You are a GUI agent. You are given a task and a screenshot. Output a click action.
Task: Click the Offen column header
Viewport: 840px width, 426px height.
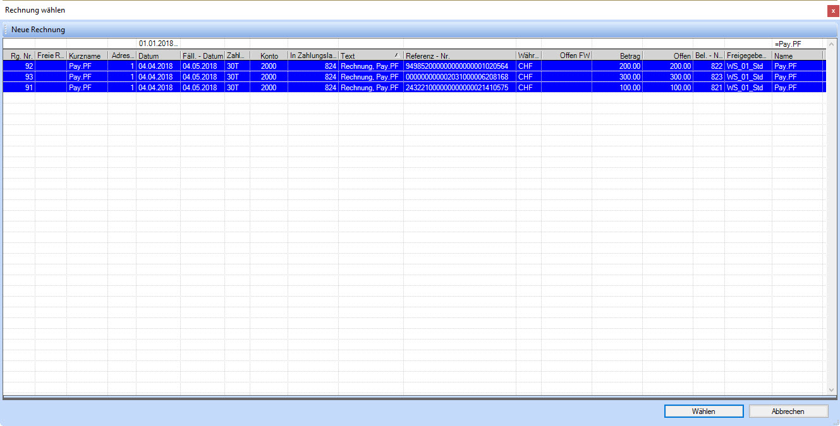(x=667, y=56)
